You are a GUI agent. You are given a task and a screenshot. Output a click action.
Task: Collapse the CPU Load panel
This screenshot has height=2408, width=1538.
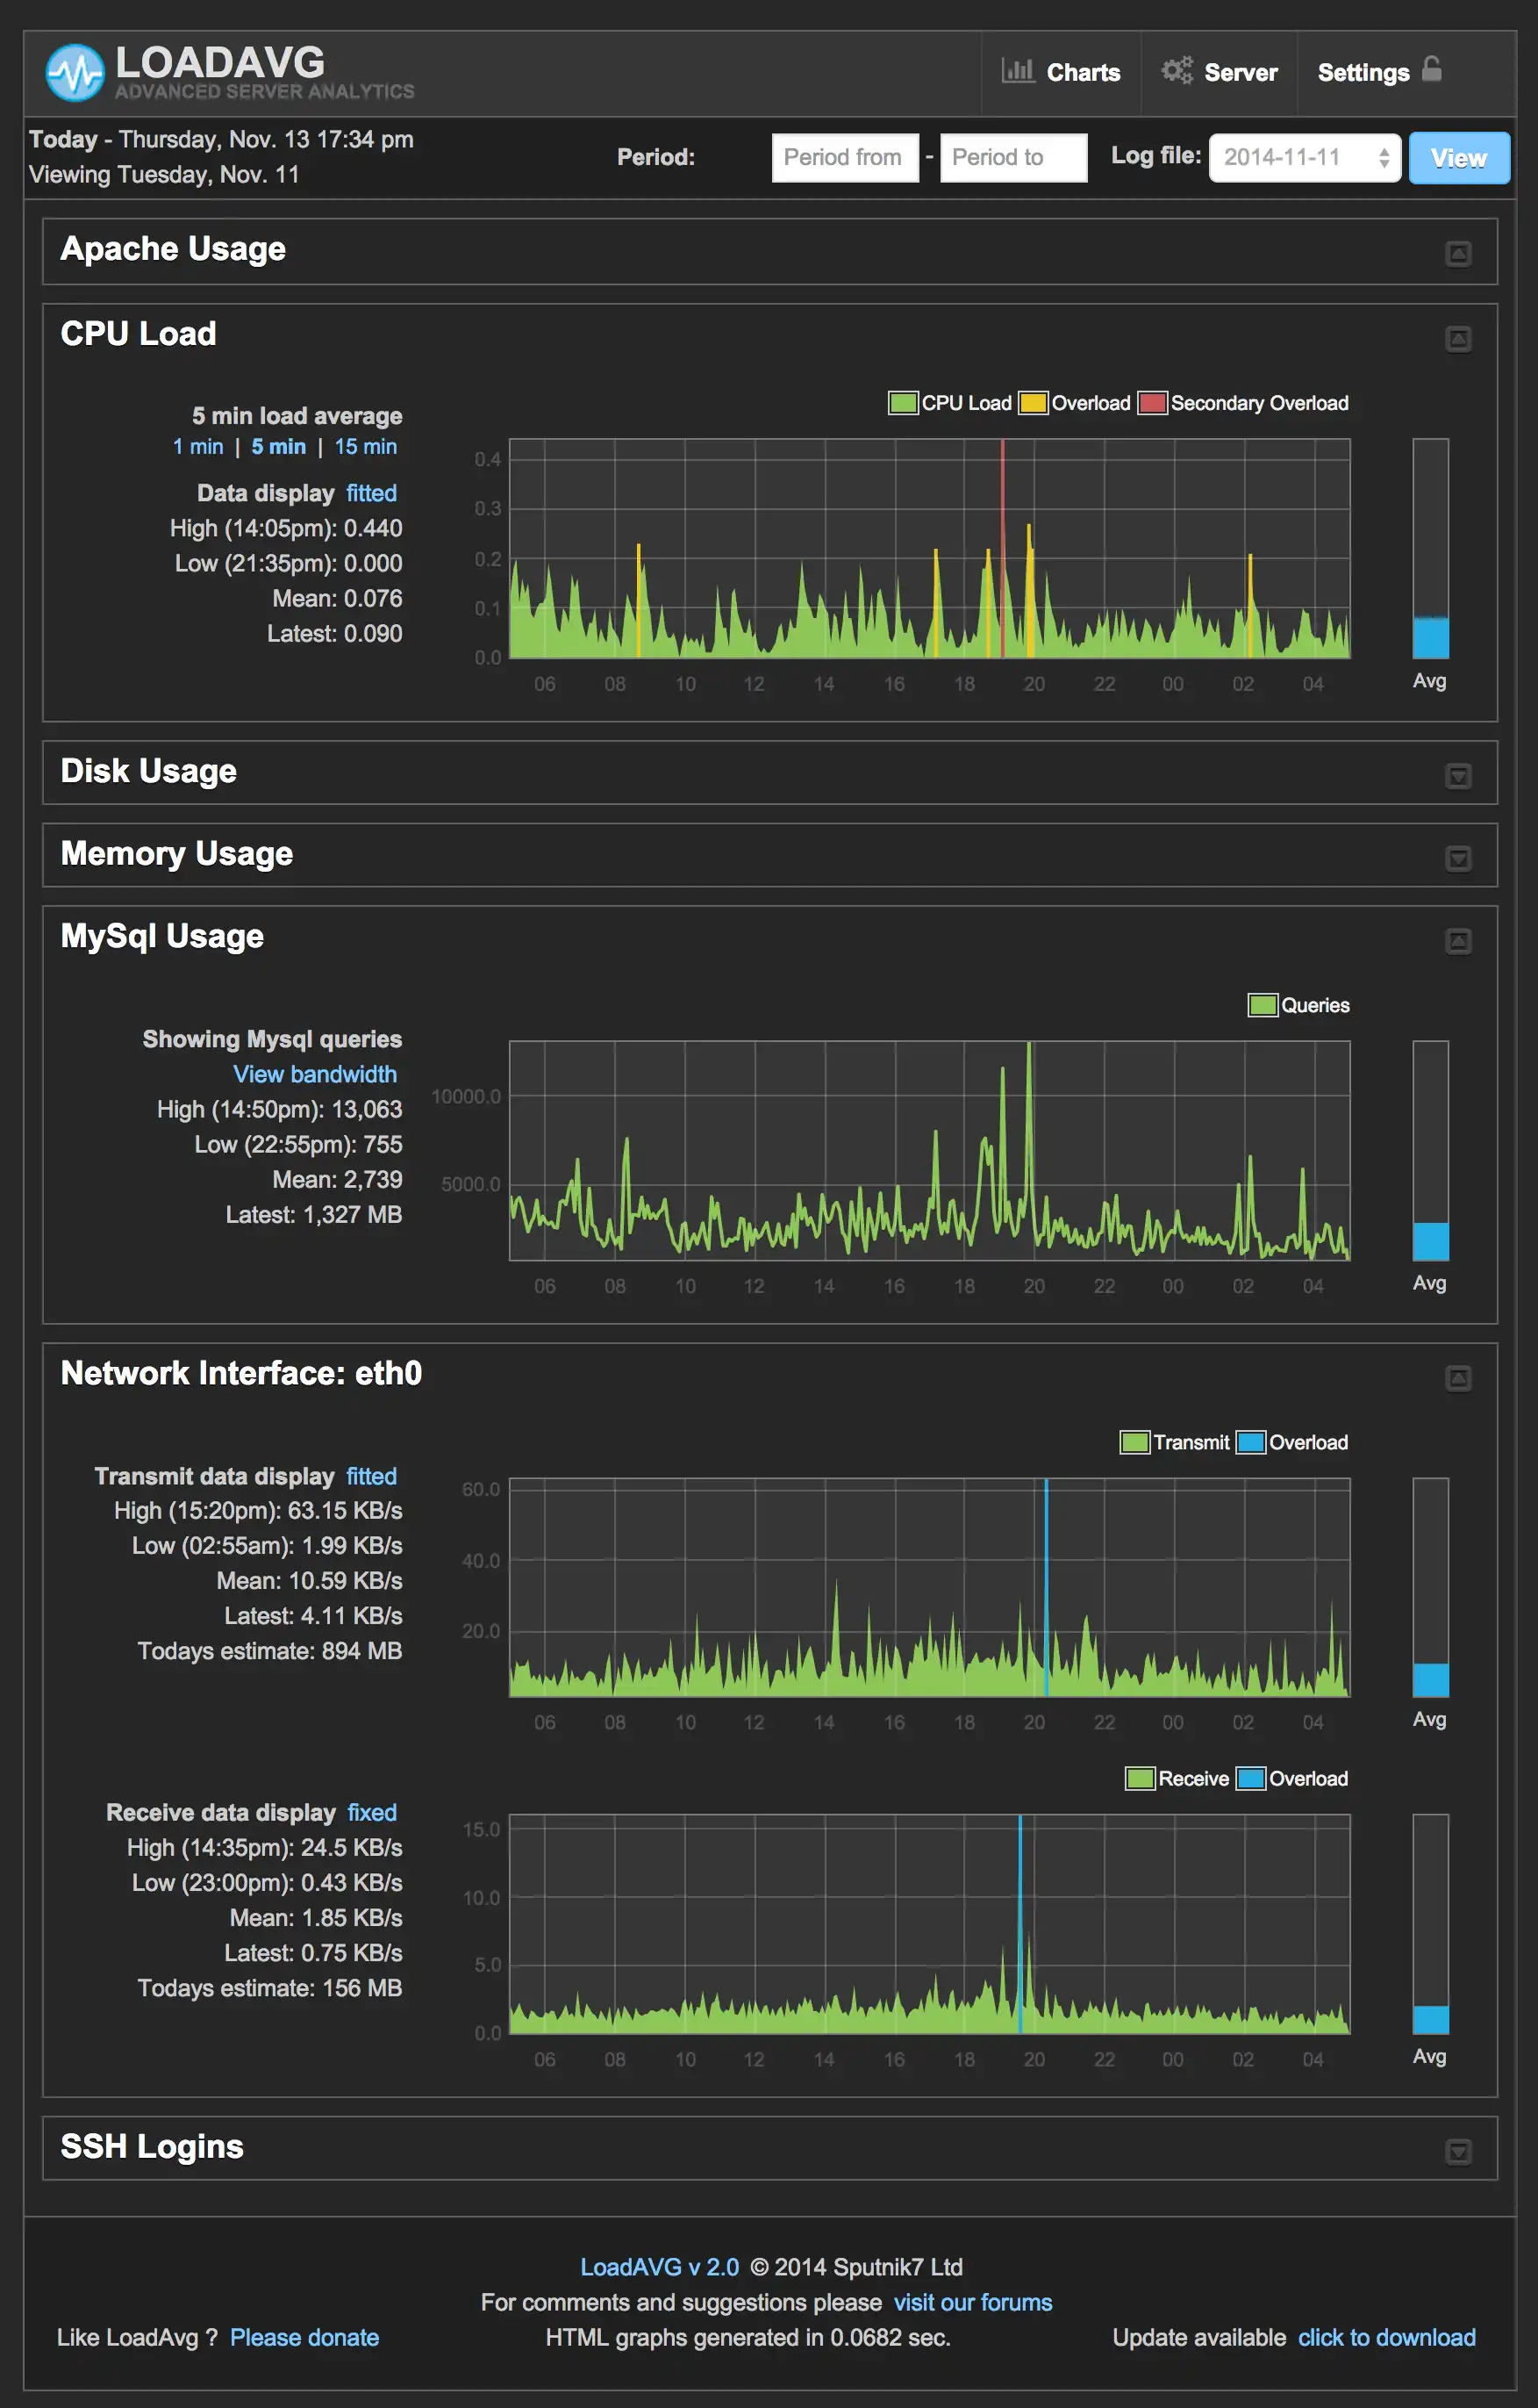(1458, 339)
